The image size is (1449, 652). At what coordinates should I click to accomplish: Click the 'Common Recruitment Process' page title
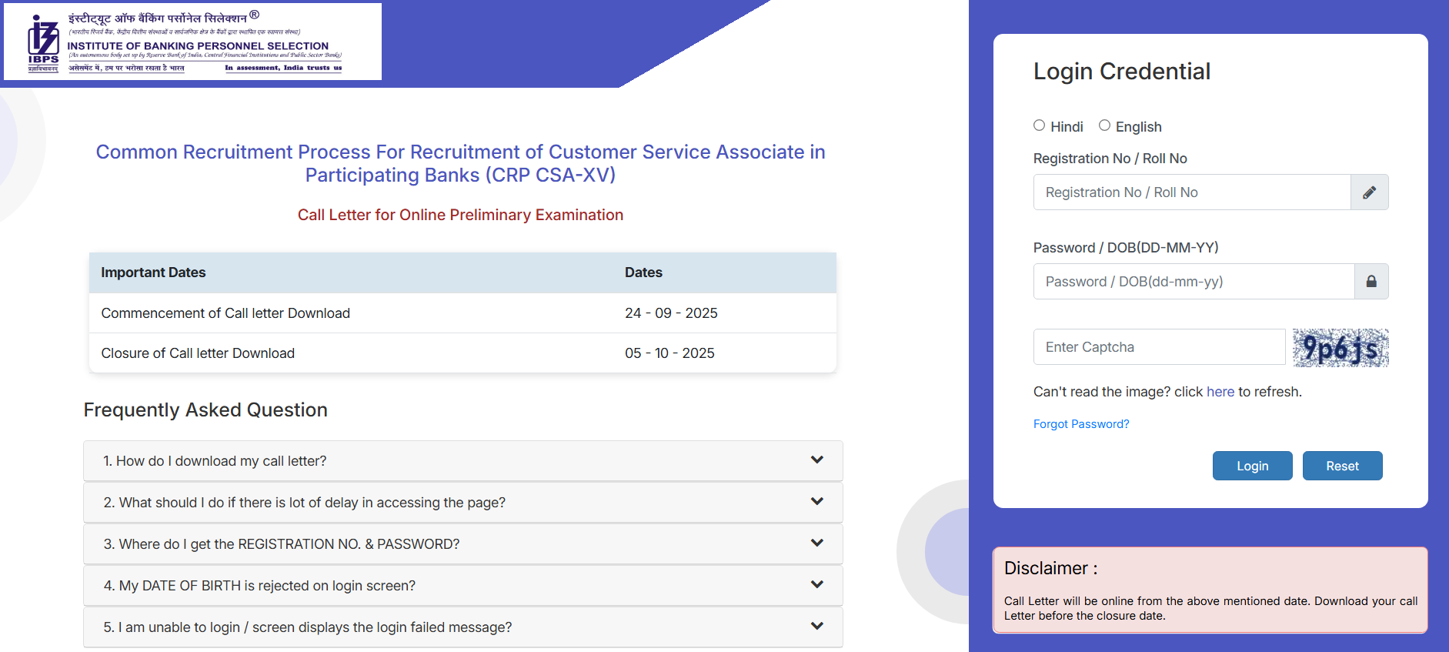[460, 163]
